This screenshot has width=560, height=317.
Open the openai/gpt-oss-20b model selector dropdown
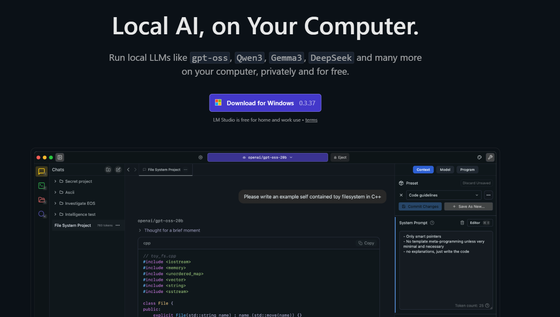pyautogui.click(x=267, y=157)
